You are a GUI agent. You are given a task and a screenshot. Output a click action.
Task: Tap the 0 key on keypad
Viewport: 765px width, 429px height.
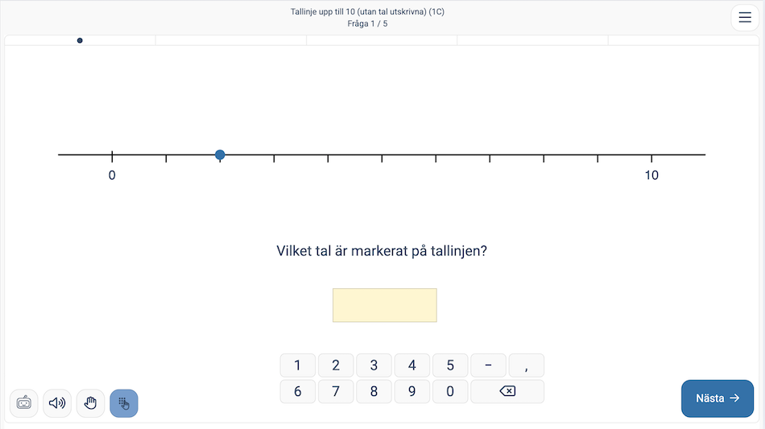click(450, 391)
